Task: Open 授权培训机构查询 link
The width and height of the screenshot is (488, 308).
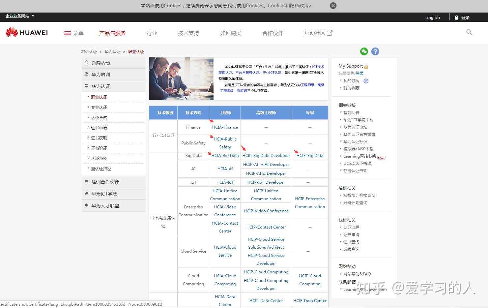Action: tap(359, 195)
